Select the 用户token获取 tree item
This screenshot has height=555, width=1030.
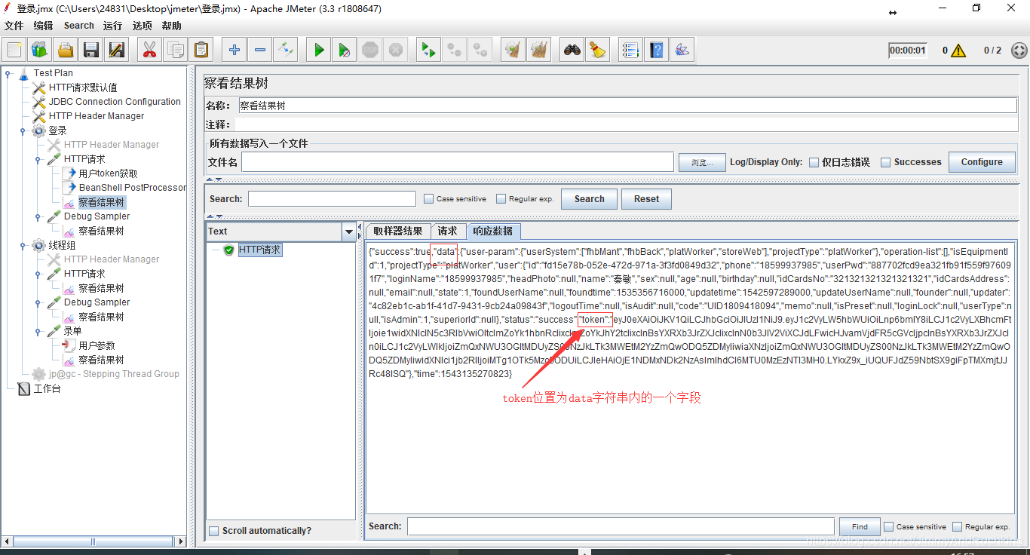(x=108, y=173)
